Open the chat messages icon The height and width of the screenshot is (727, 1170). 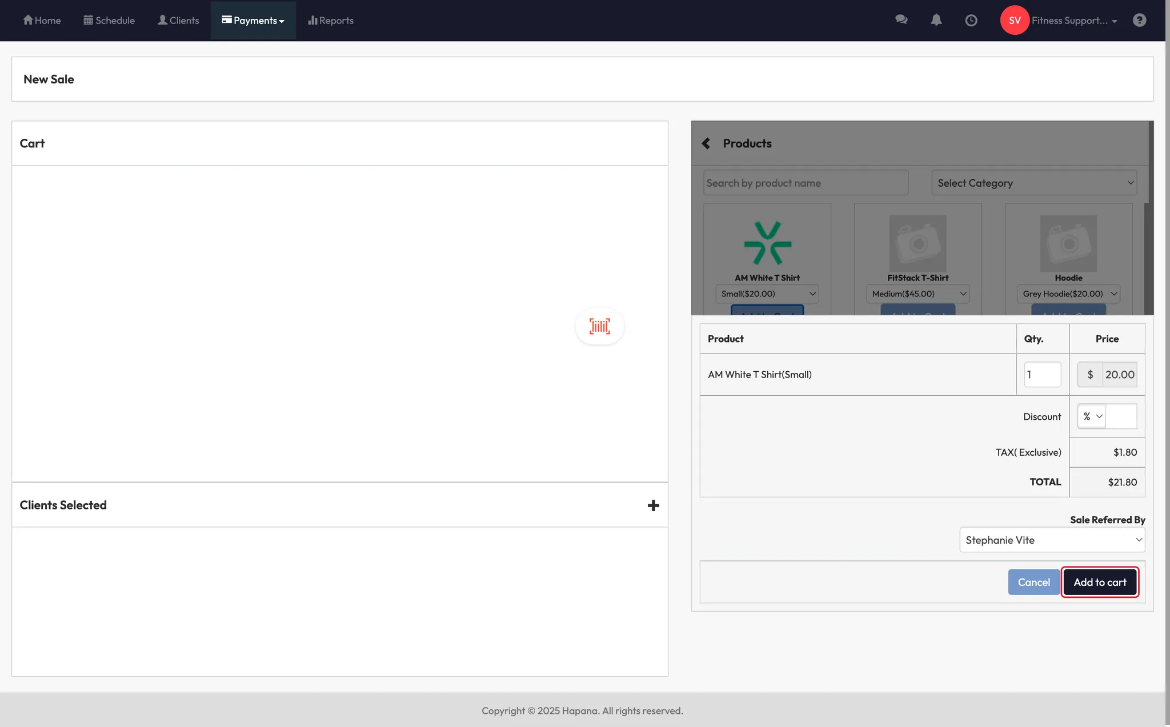pyautogui.click(x=901, y=20)
